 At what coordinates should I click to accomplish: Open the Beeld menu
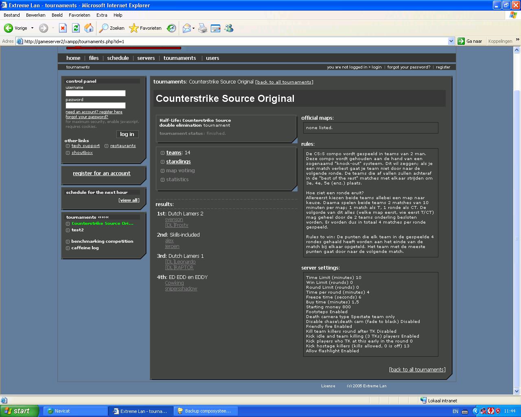tap(57, 15)
